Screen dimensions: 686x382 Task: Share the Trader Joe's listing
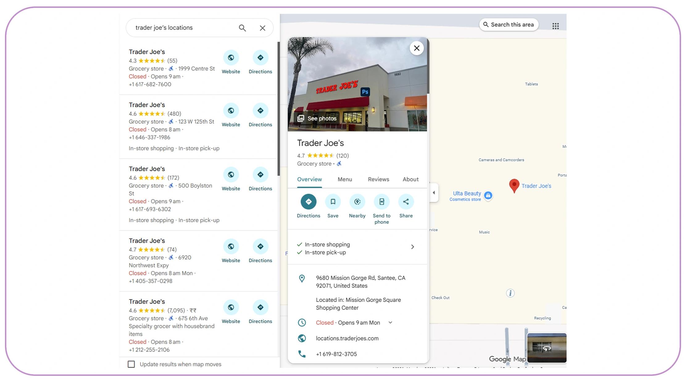pos(406,202)
